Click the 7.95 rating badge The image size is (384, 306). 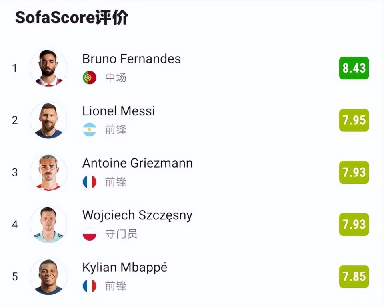[x=354, y=120]
